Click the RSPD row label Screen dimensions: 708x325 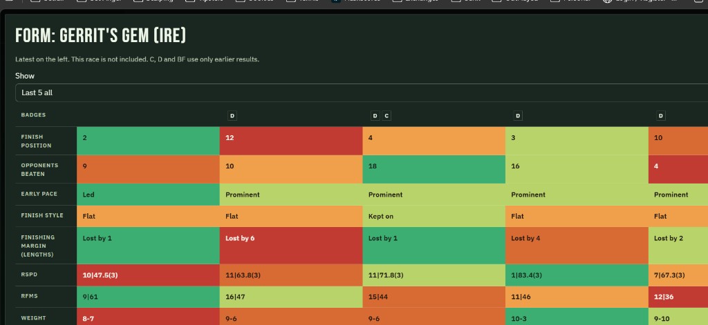coord(29,275)
